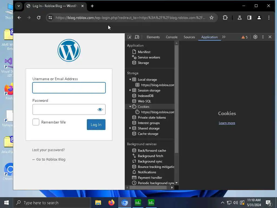Collapse the Cookies tree node

tap(130, 107)
